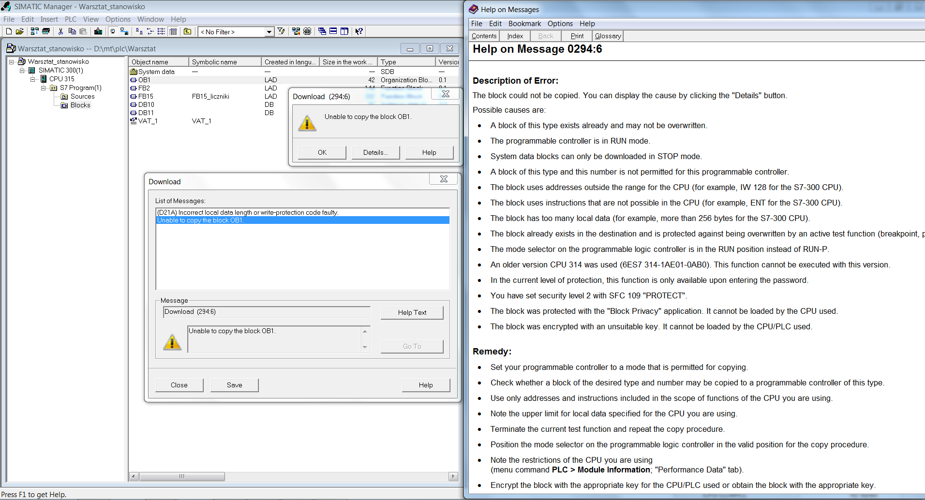Select highlighted 'Unable to copy the block OB1' message

(x=302, y=220)
